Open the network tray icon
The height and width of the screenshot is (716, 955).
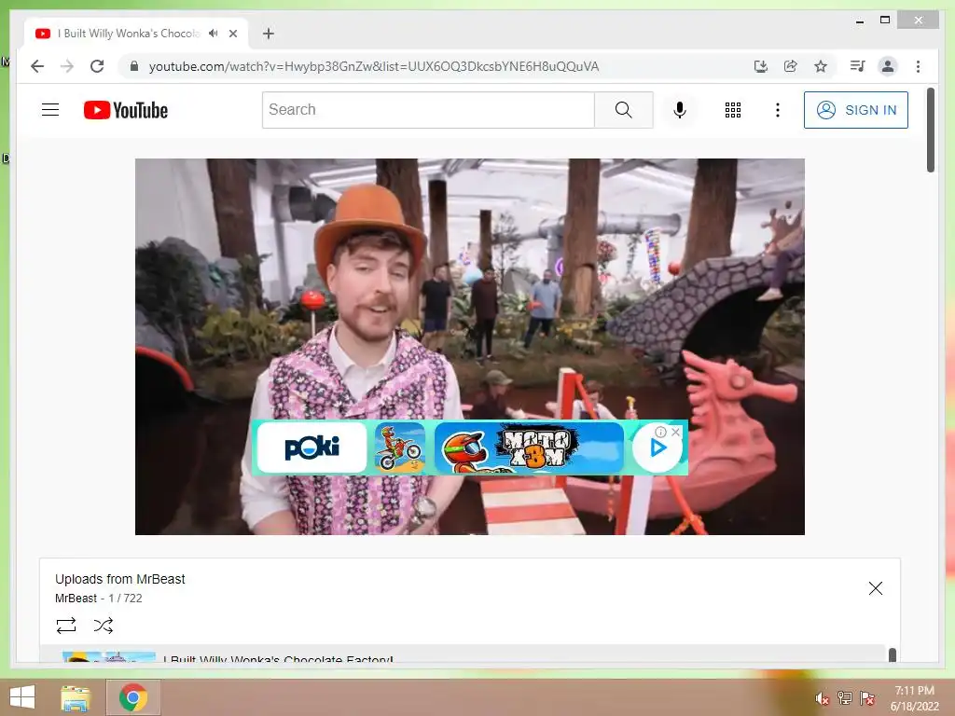coord(845,698)
